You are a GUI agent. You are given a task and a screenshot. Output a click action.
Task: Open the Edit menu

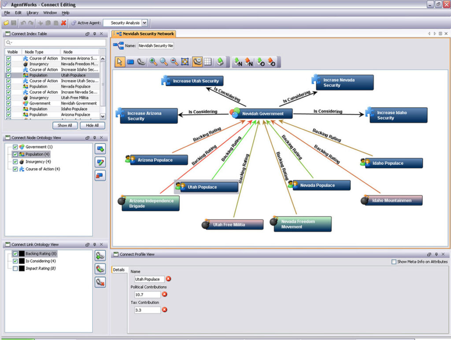point(18,13)
